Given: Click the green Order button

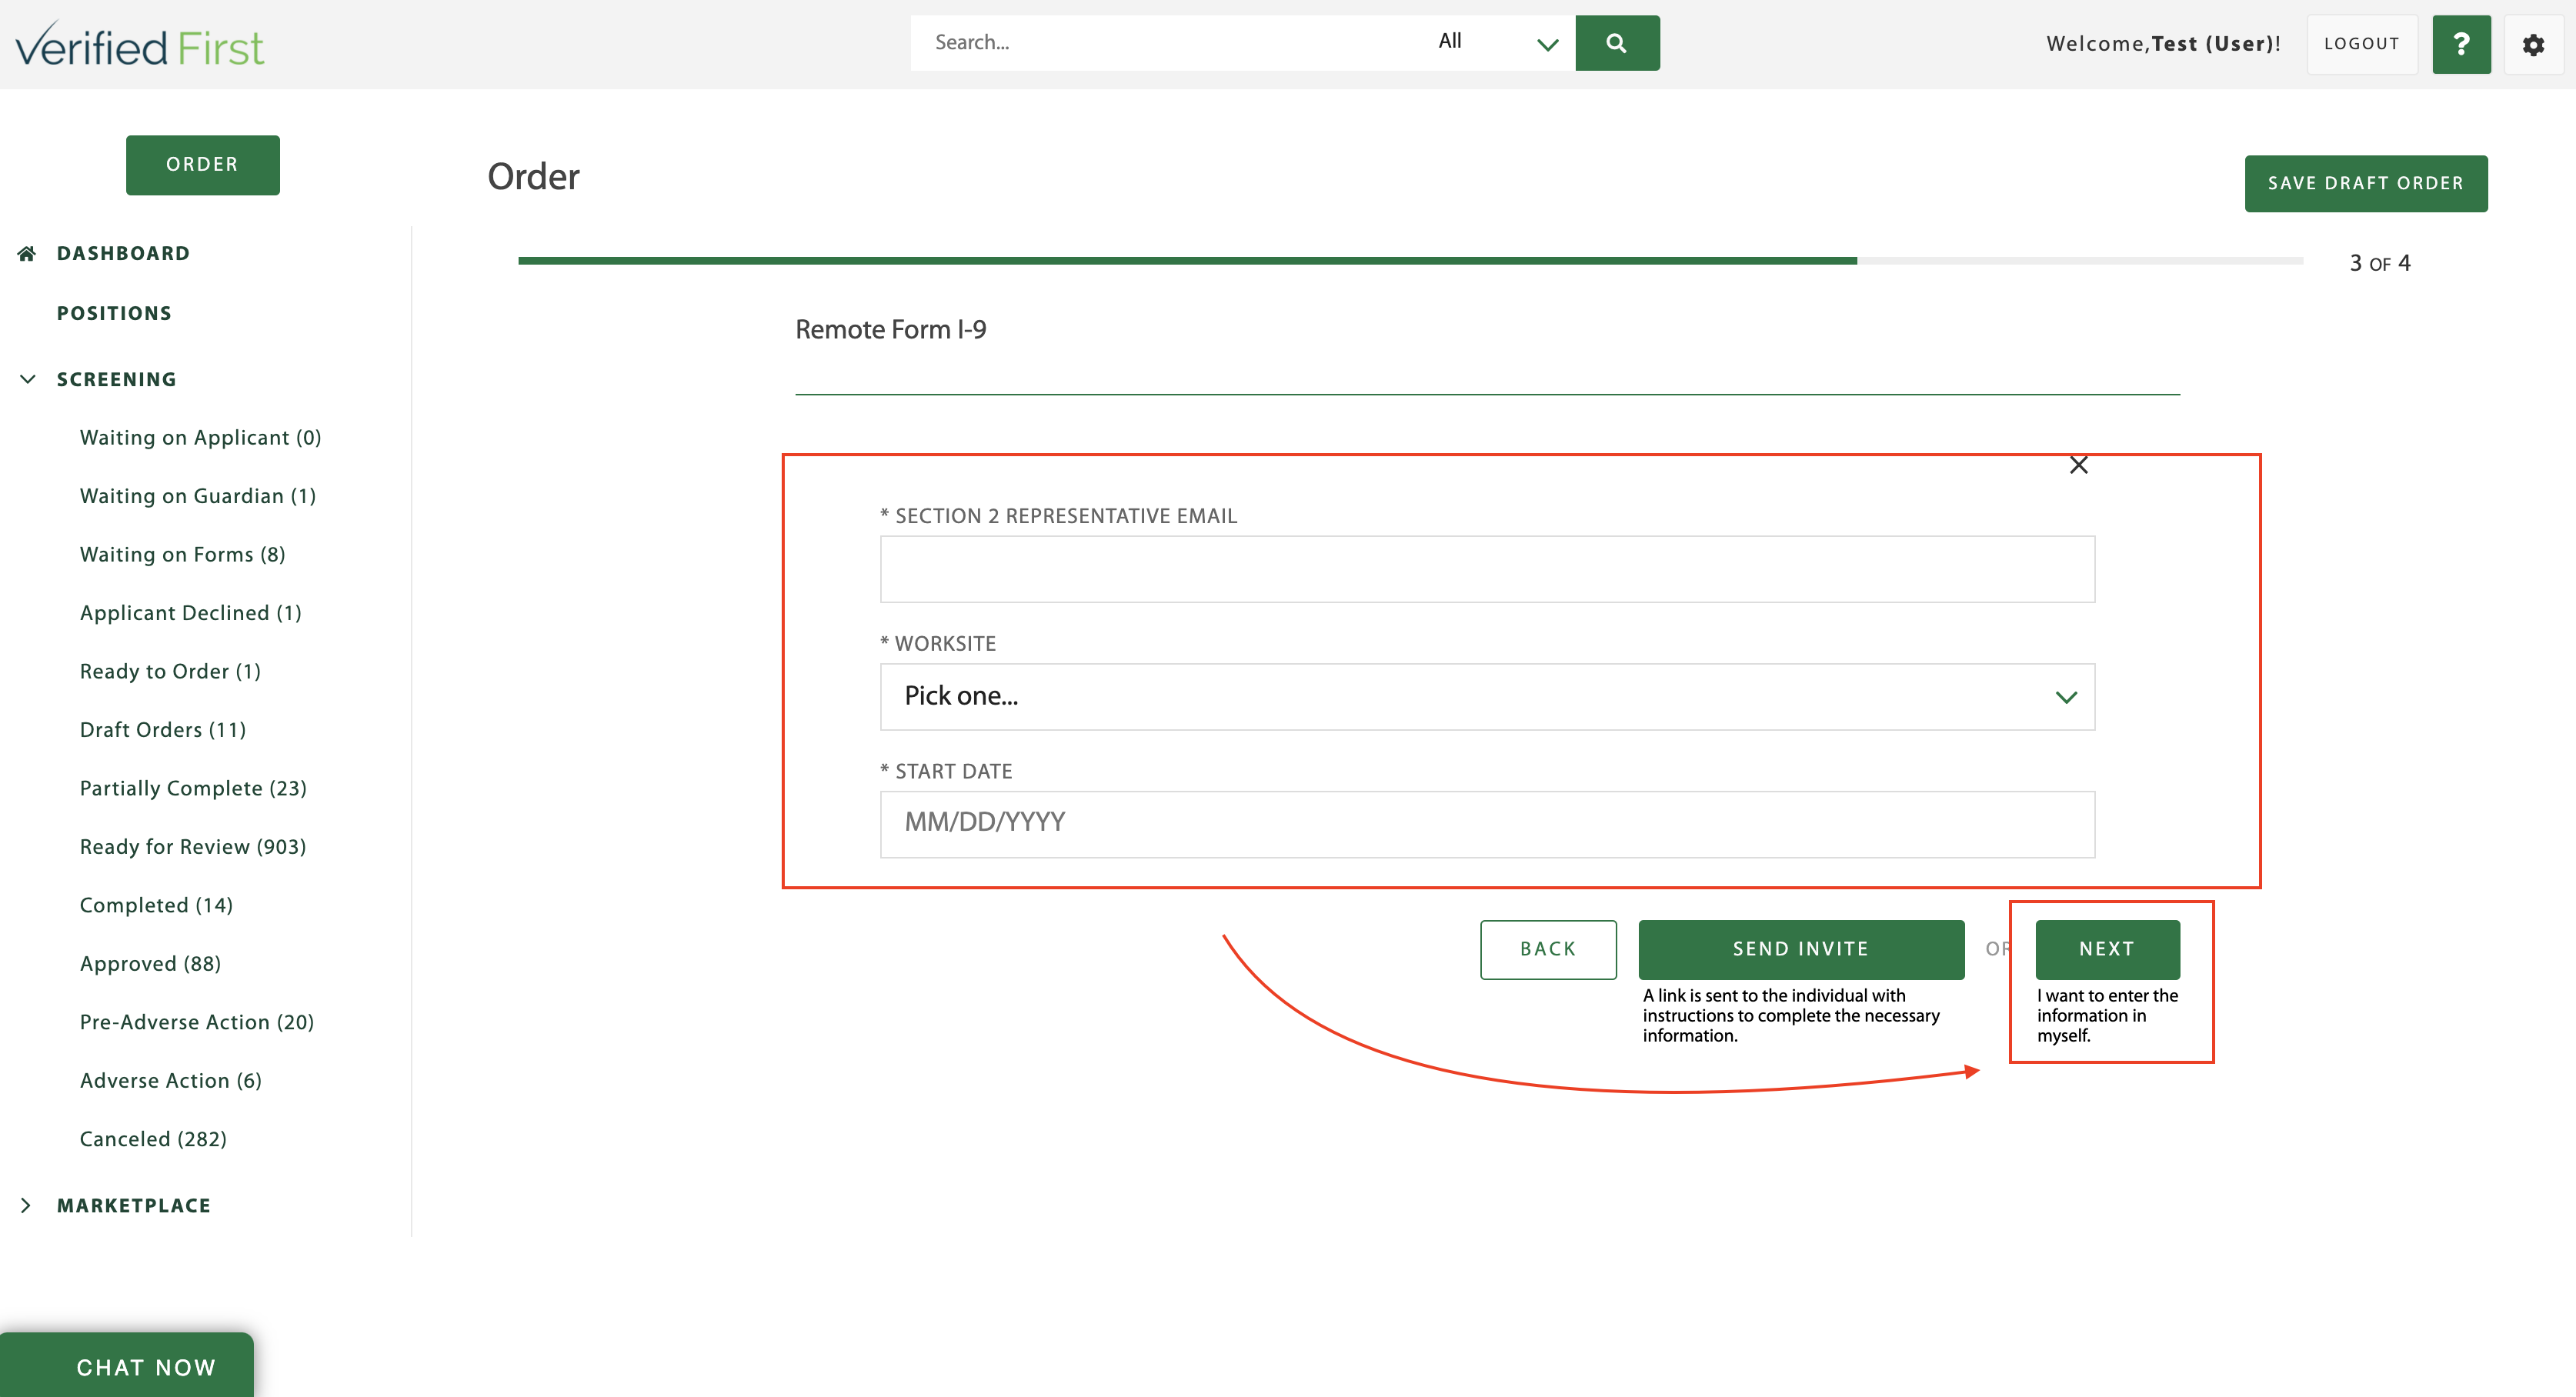Looking at the screenshot, I should pyautogui.click(x=203, y=165).
